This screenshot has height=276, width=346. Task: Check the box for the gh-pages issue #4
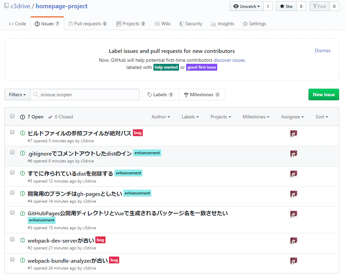tap(12, 192)
